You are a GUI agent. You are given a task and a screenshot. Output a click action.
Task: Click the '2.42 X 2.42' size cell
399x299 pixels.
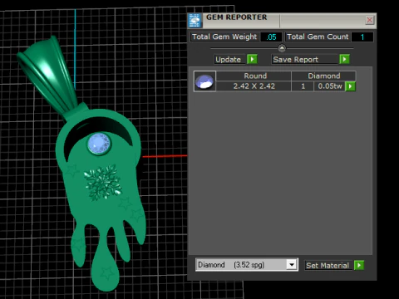point(254,86)
